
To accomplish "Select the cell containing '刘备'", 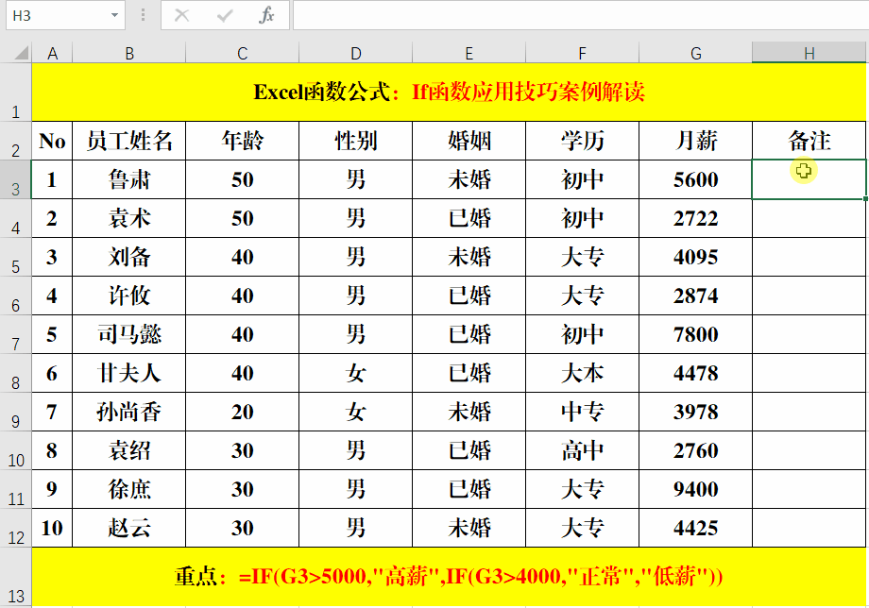I will click(x=129, y=257).
